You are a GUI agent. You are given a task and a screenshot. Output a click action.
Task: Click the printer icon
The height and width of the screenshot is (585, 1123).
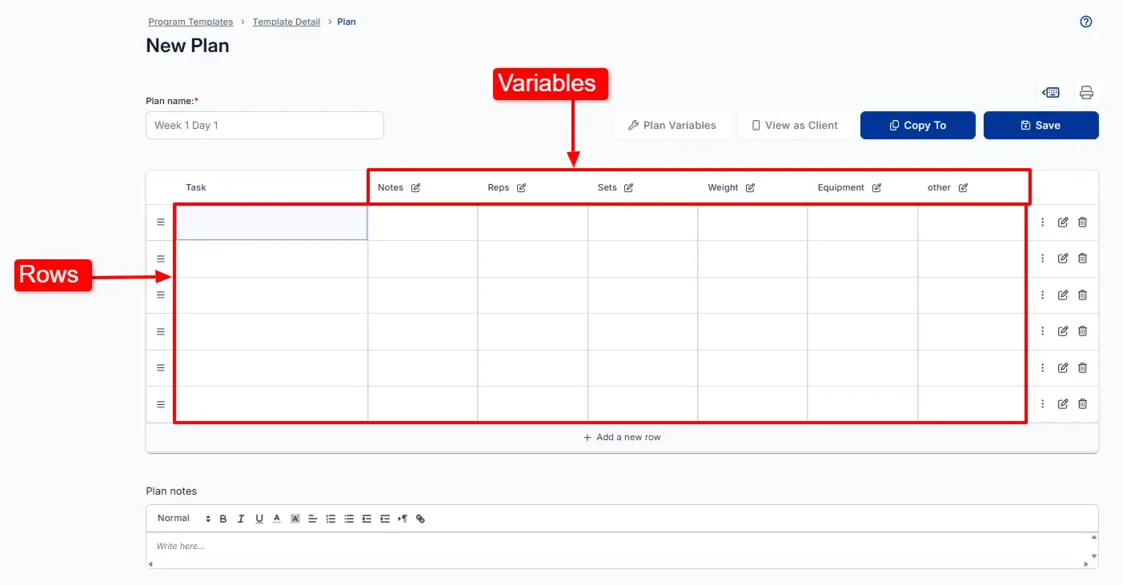1086,93
